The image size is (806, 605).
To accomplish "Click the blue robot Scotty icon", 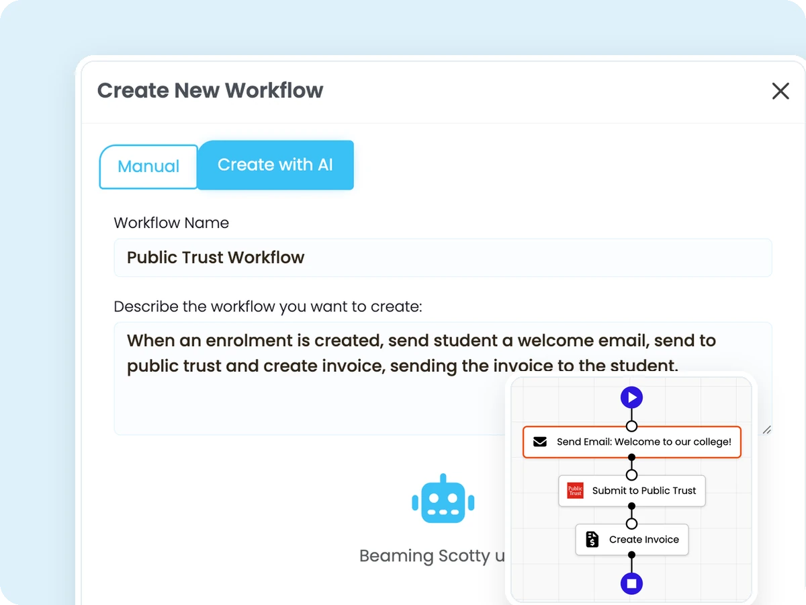I will (x=443, y=499).
